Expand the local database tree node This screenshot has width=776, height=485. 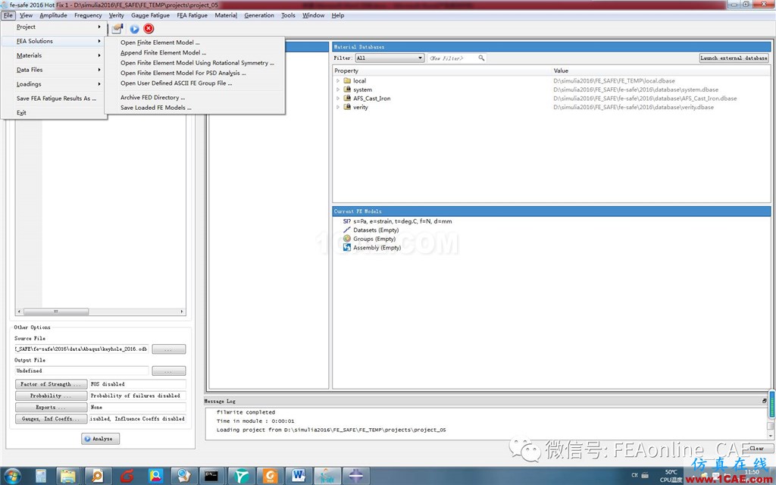pos(338,80)
